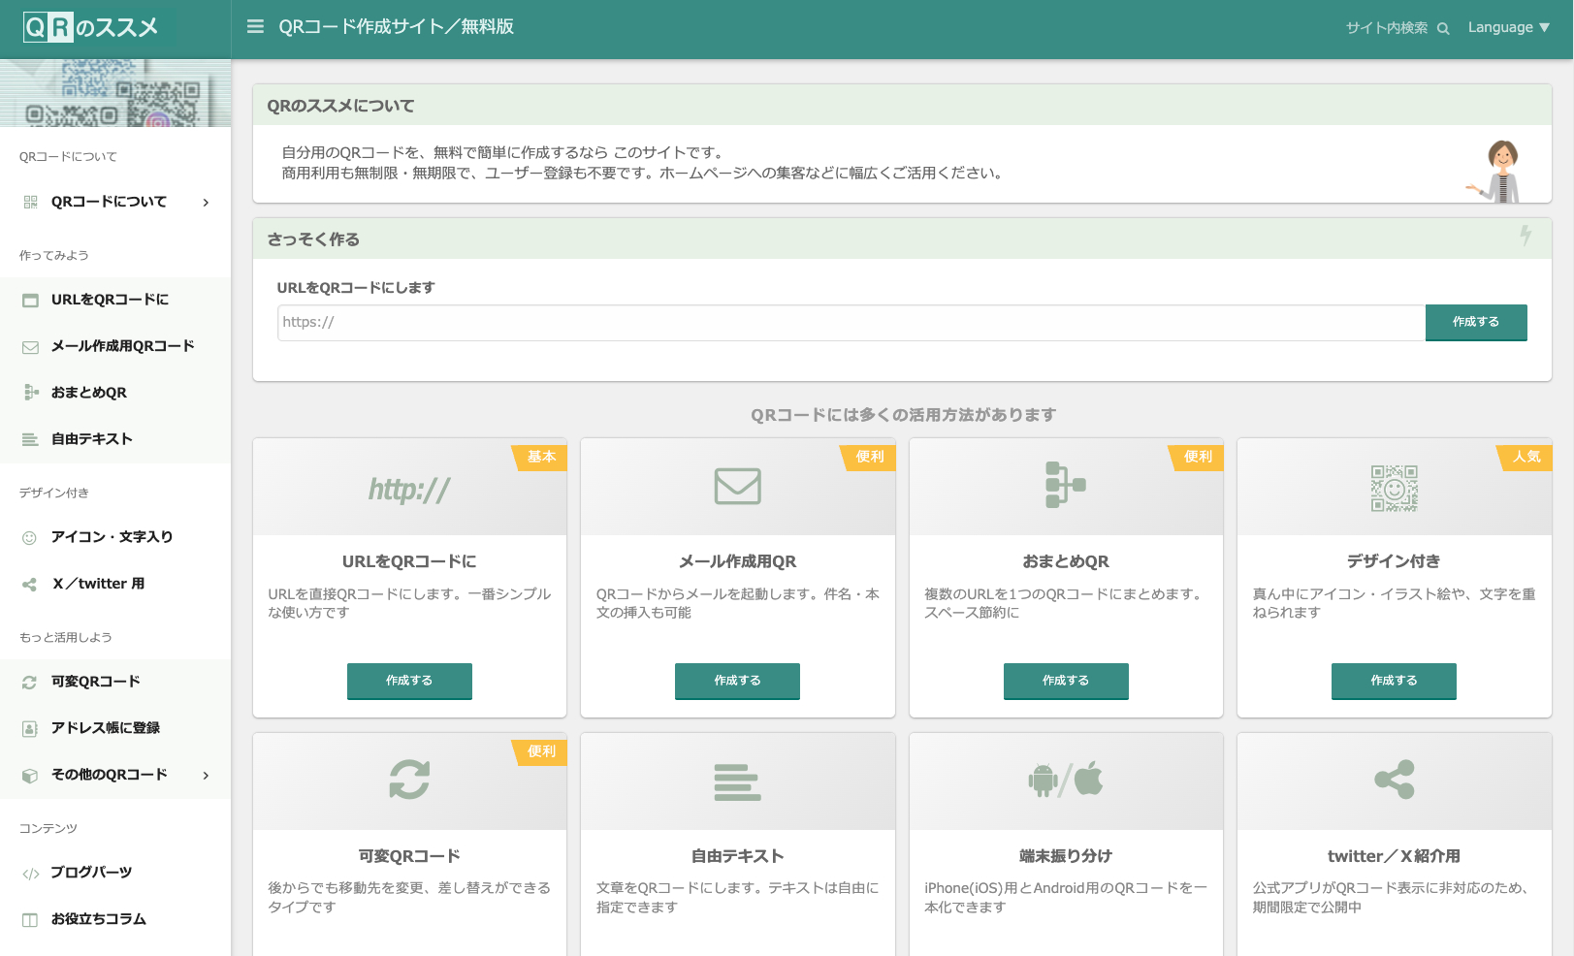1574x956 pixels.
Task: Click 作成する next to the URL field
Action: [1476, 322]
